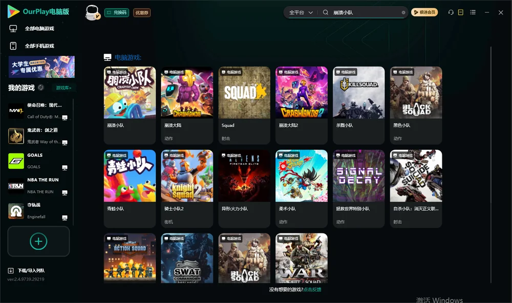Open the 拯救世界特别小队 Signal Decay card
512x303 pixels.
pyautogui.click(x=358, y=188)
